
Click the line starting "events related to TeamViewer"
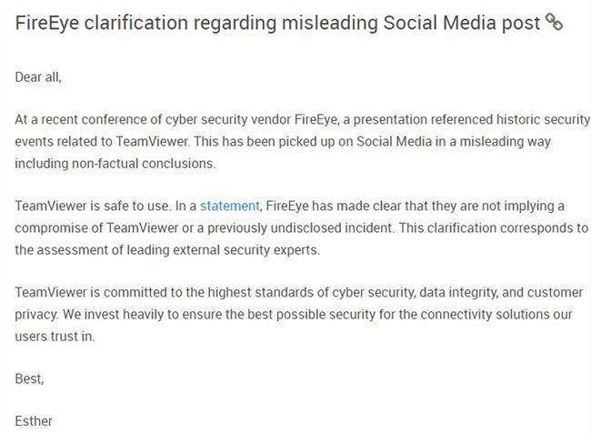[x=283, y=141]
